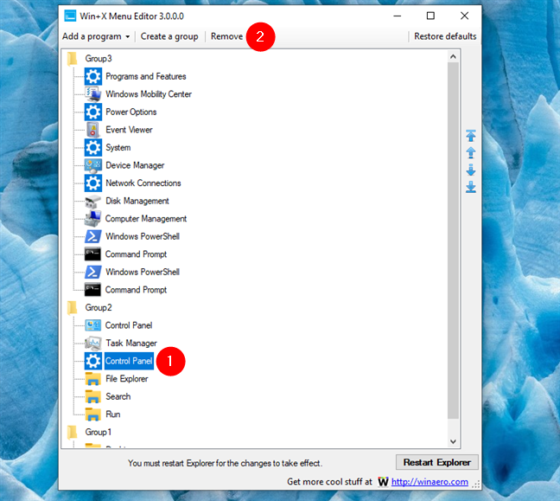Select the System entry text
The height and width of the screenshot is (501, 560).
point(118,147)
